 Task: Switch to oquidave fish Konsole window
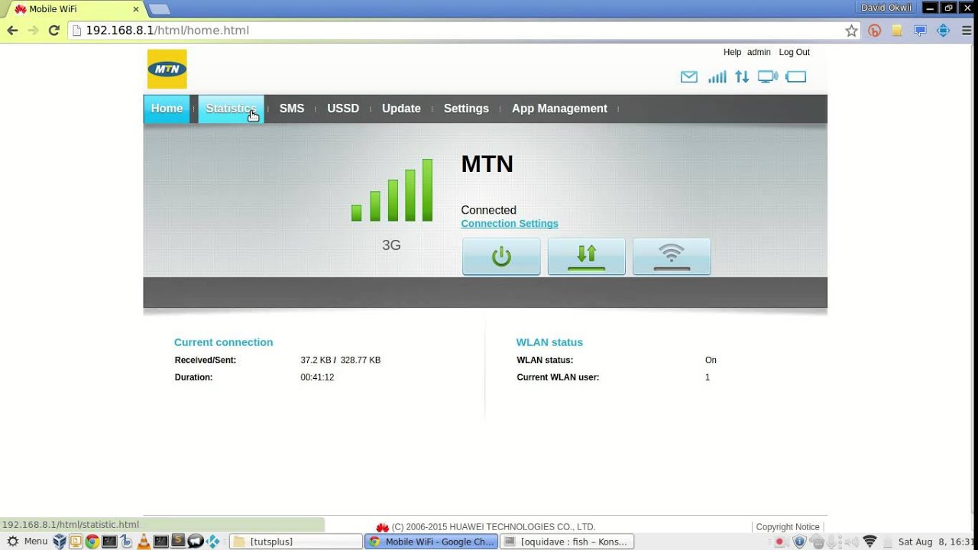coord(567,542)
